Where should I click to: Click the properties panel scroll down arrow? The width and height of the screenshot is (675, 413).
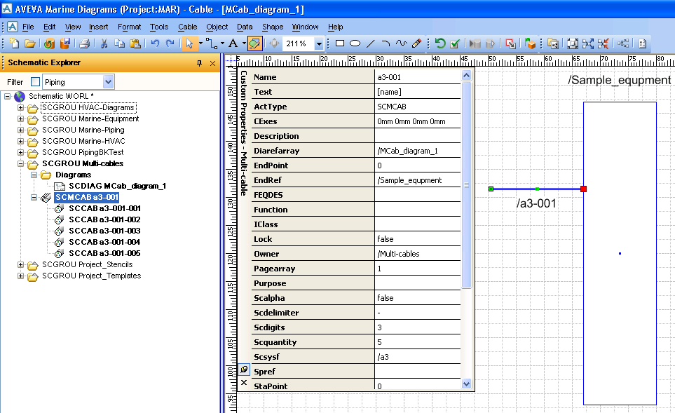pyautogui.click(x=467, y=384)
